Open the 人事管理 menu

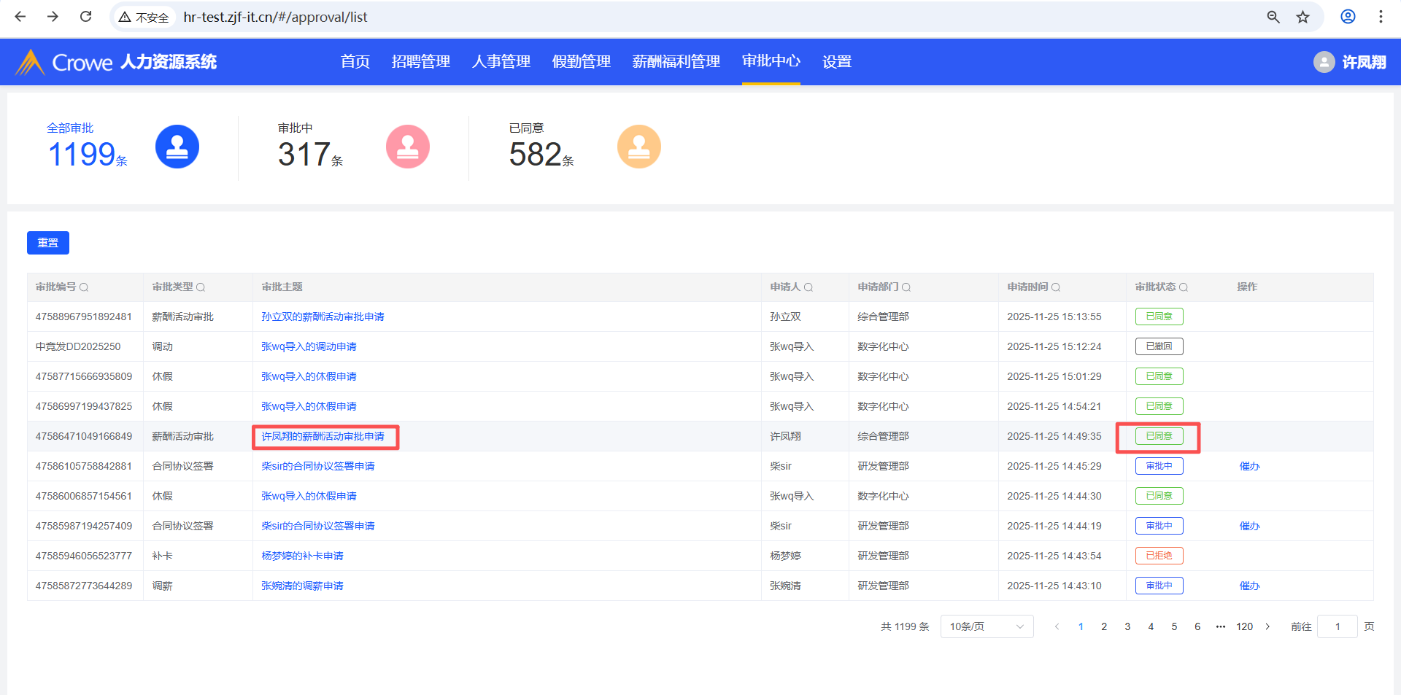coord(501,62)
